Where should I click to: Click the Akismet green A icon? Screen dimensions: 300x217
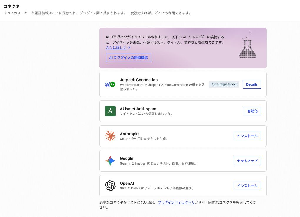click(x=110, y=111)
